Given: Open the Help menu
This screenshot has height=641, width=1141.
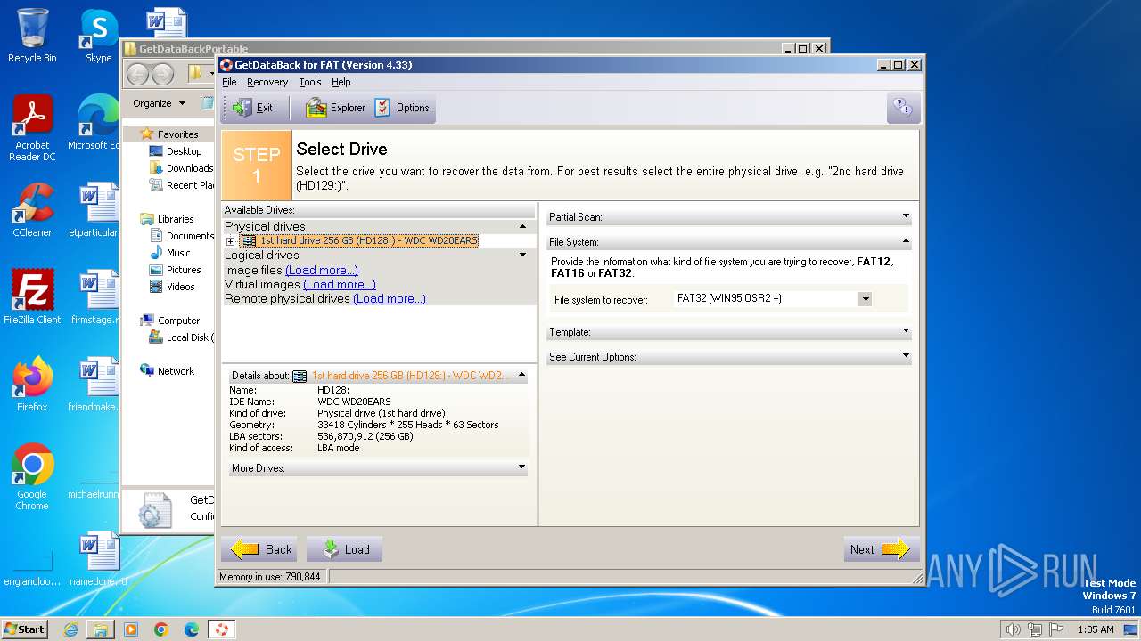Looking at the screenshot, I should (341, 82).
